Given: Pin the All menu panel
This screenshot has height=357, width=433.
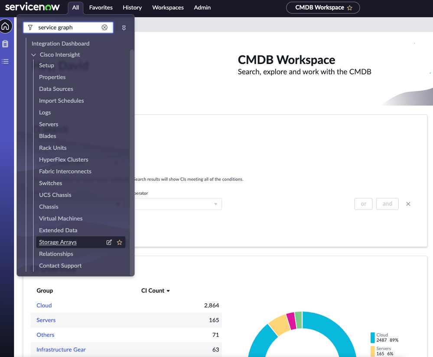Looking at the screenshot, I should pos(124,28).
